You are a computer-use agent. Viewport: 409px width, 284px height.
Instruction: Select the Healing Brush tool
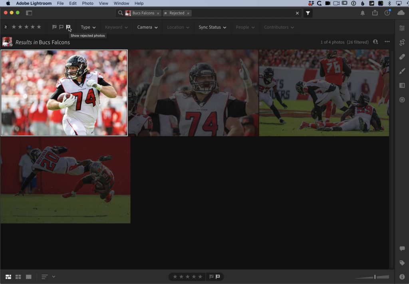click(402, 57)
